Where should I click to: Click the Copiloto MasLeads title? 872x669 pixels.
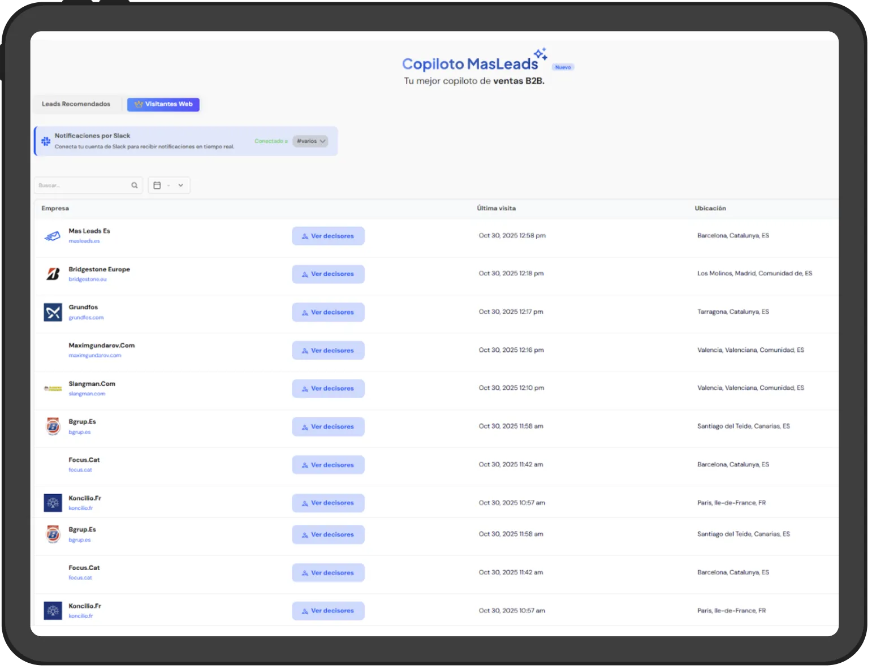(x=470, y=64)
